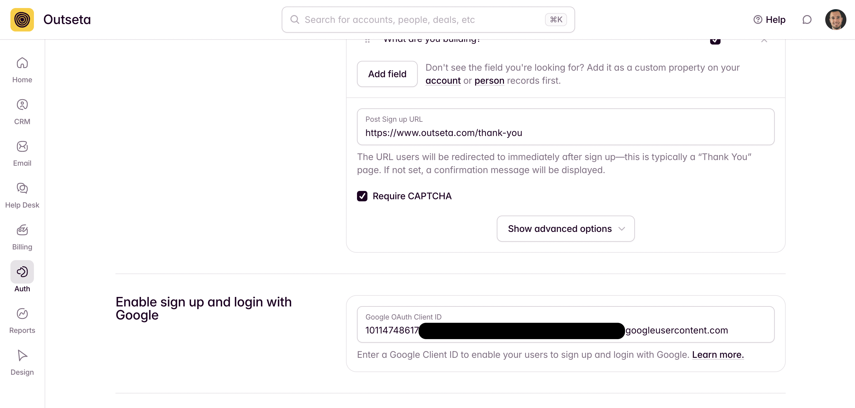Screen dimensions: 855x408
Task: Open the user profile avatar menu
Action: click(x=835, y=20)
